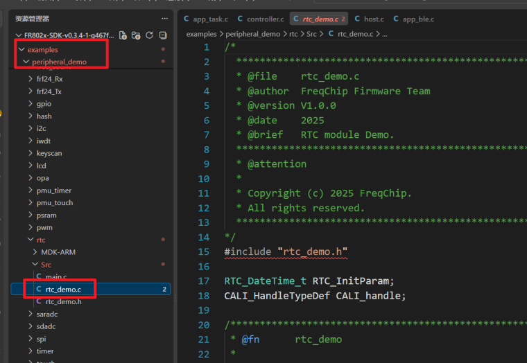Switch to the host.c tab
The height and width of the screenshot is (363, 527).
(x=370, y=19)
